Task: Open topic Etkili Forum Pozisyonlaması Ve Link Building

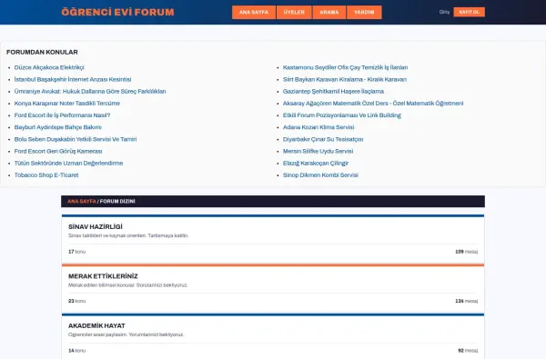Action: click(x=341, y=115)
